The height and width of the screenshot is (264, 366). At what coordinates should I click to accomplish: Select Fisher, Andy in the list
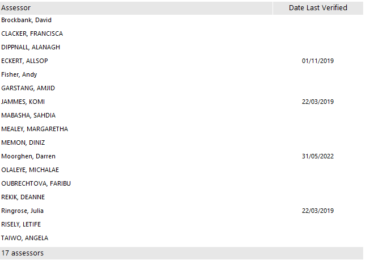(x=19, y=75)
